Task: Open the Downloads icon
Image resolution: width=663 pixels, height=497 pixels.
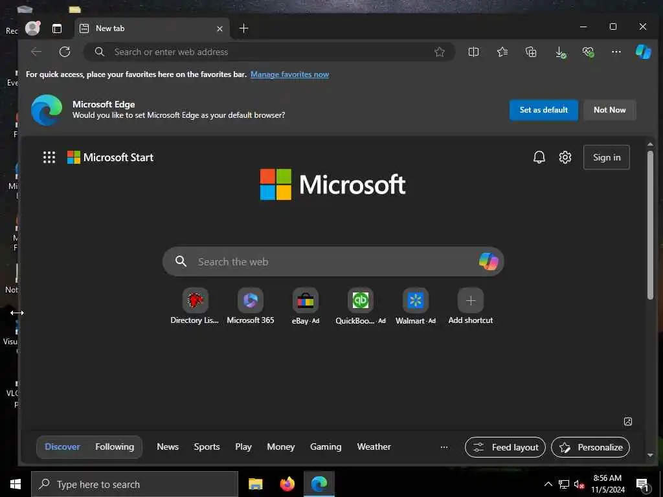Action: pos(560,52)
